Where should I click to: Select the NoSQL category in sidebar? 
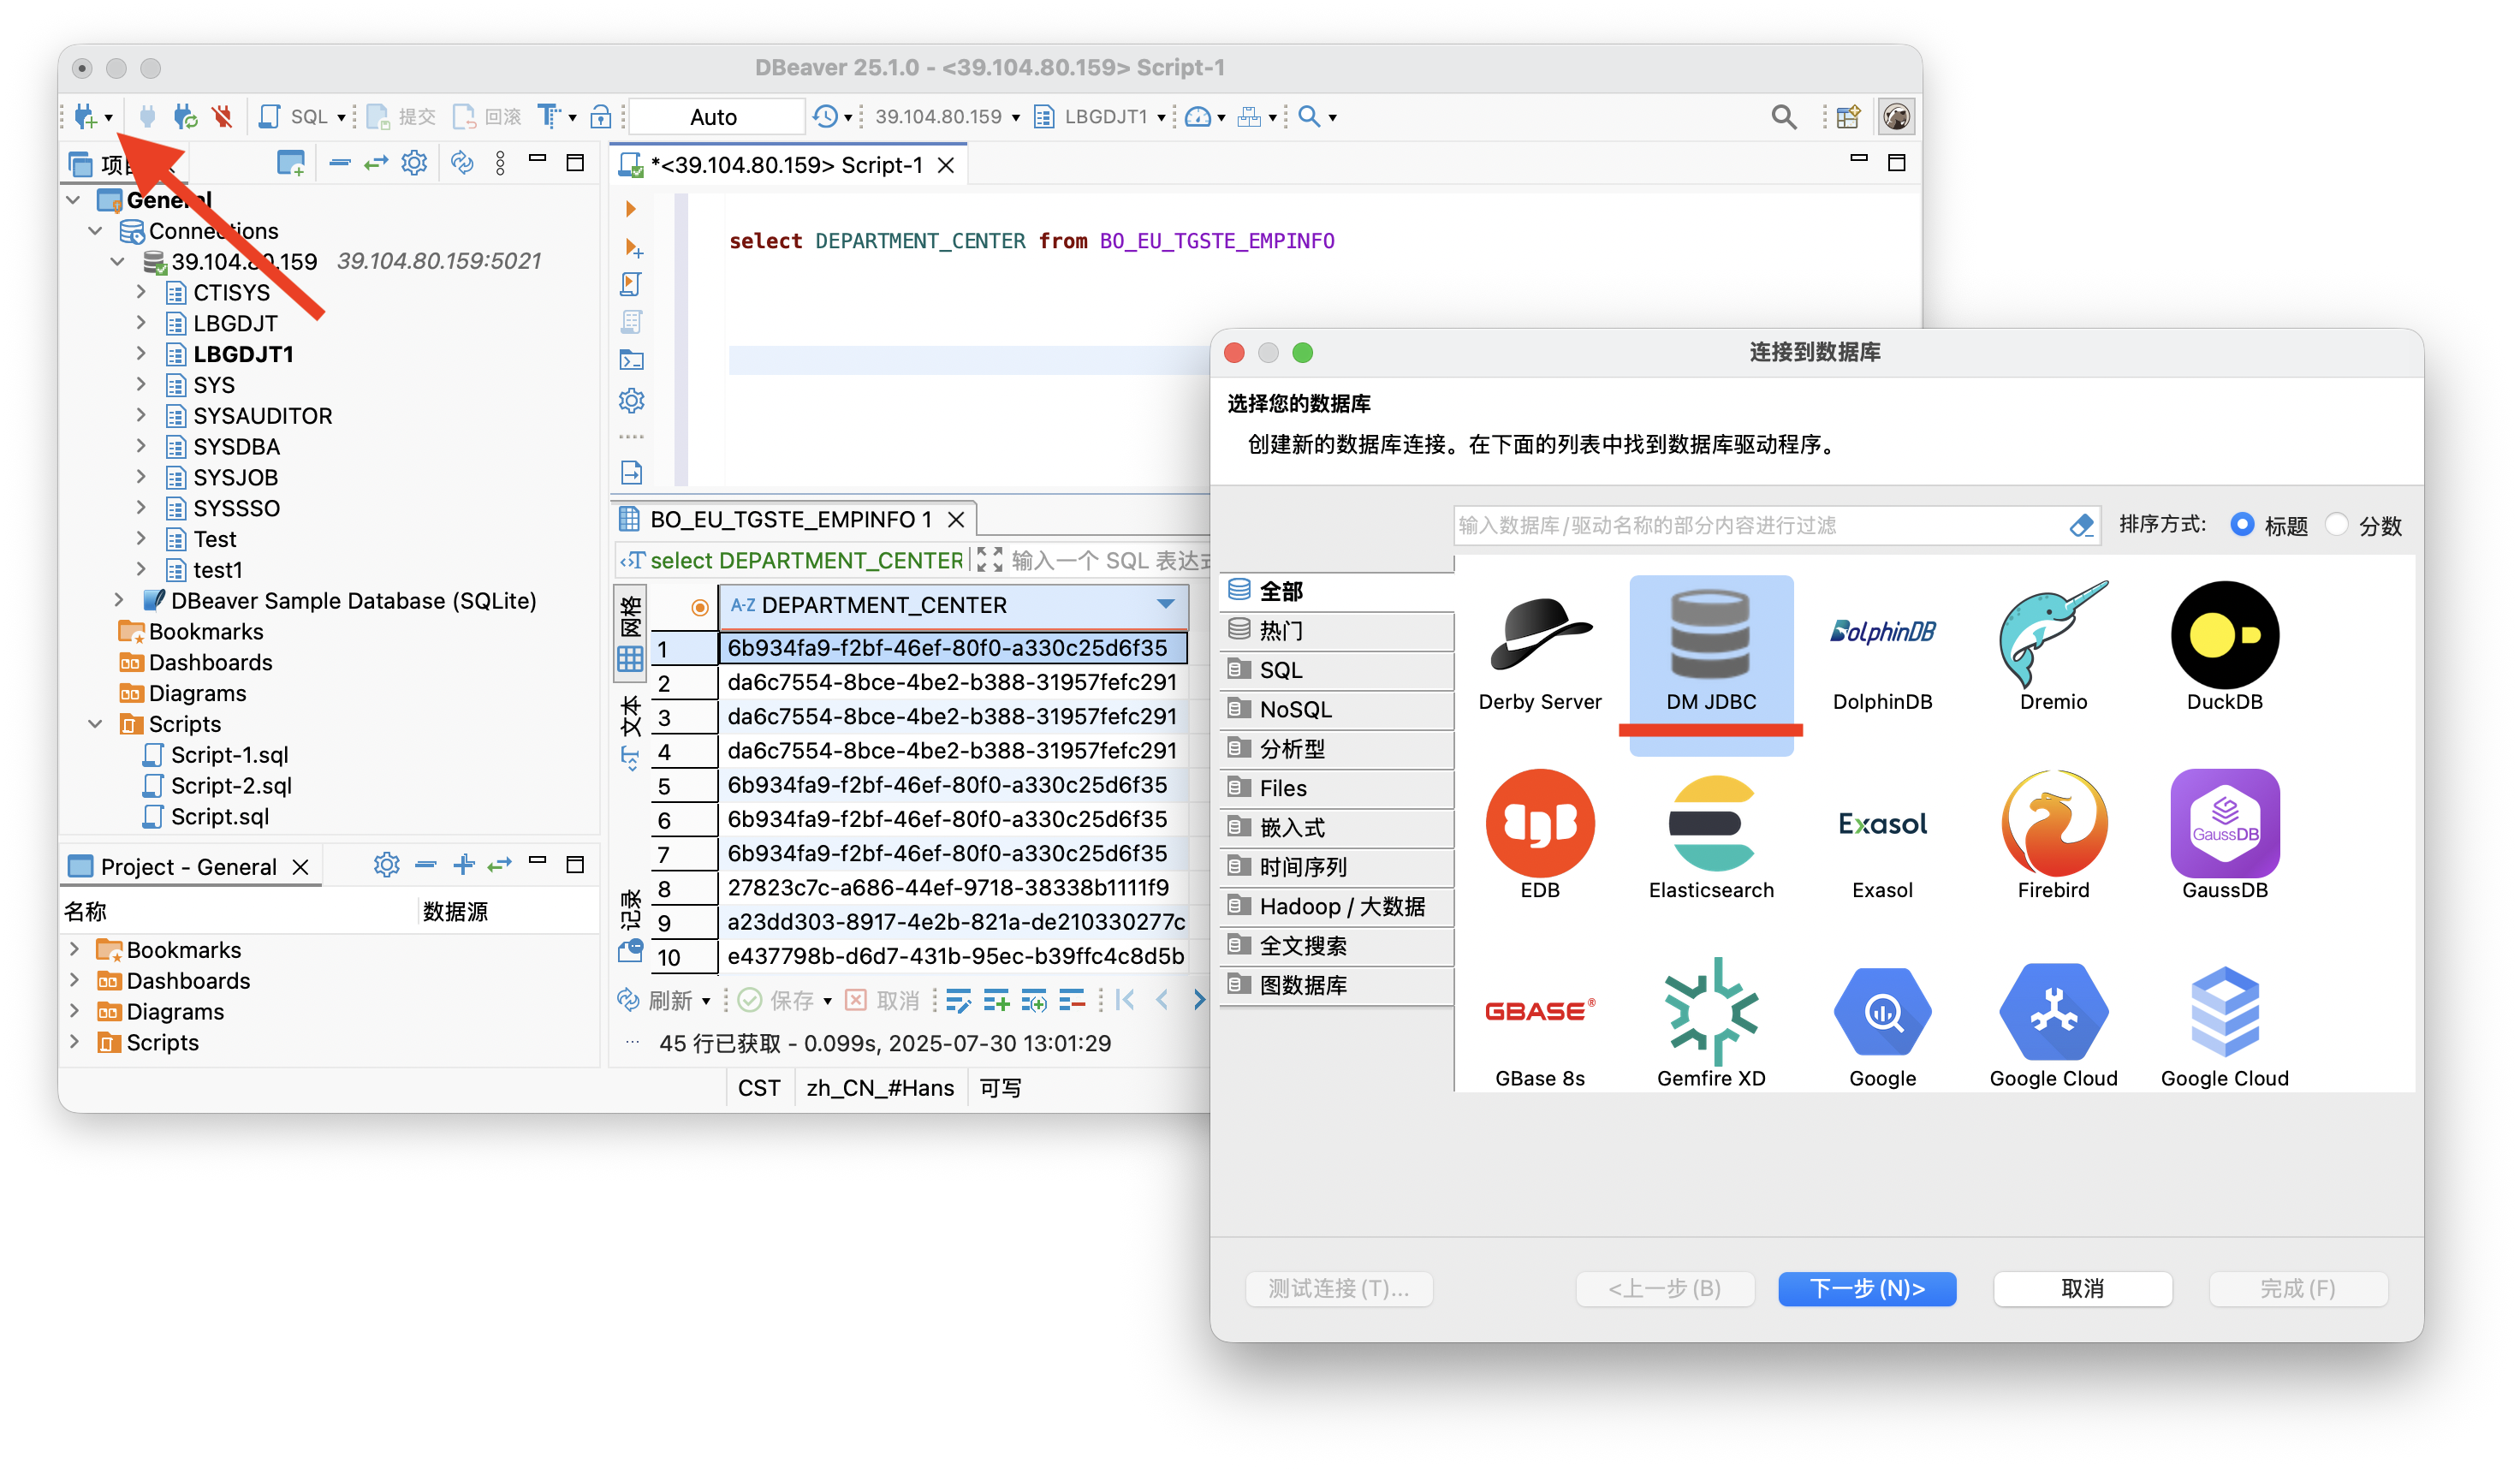tap(1294, 709)
